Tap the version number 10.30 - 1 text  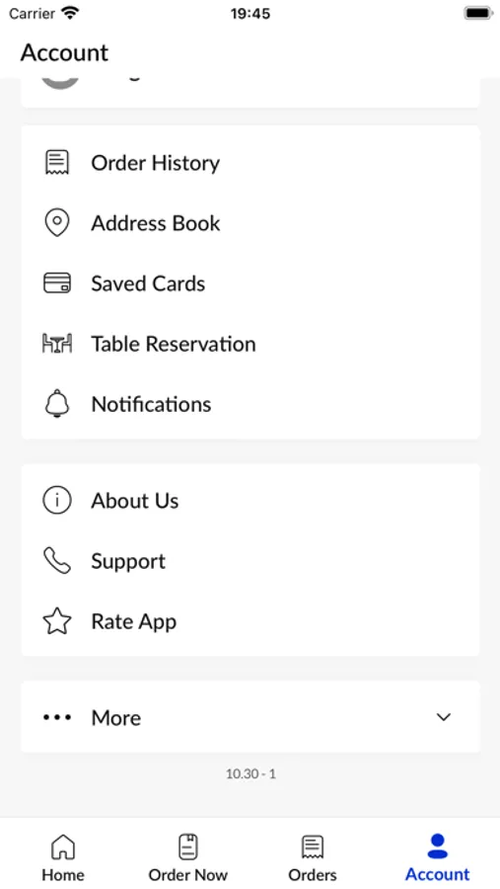click(x=250, y=773)
